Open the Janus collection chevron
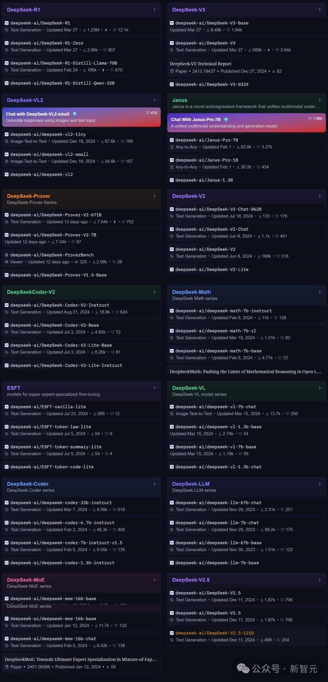Screen dimensions: 328x682 [319, 100]
